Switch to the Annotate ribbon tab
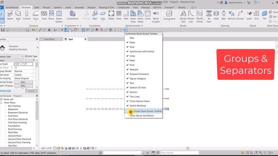The height and width of the screenshot is (156, 278). [x=79, y=7]
